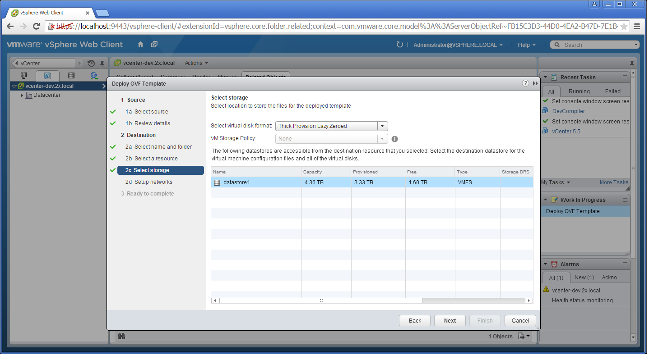
Task: Go to step 2b Select a resource
Action: [x=151, y=159]
